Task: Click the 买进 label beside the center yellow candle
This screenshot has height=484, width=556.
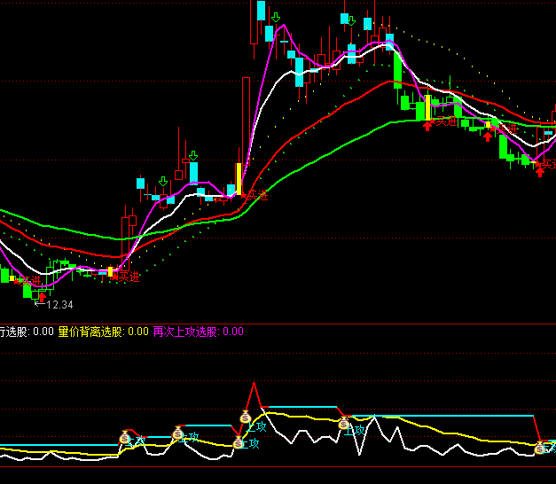Action: click(256, 194)
